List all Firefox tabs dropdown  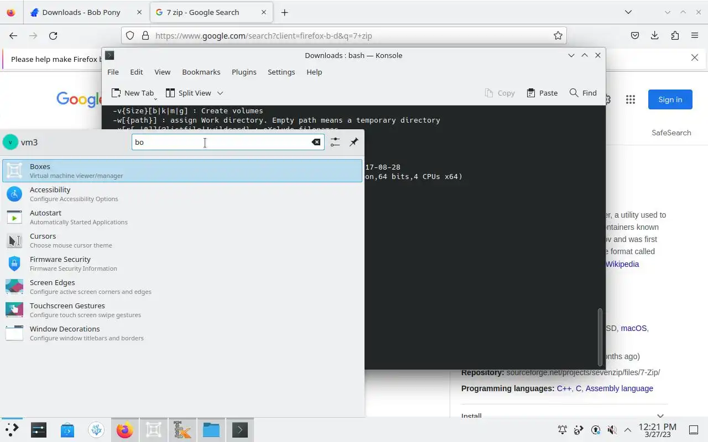point(628,12)
